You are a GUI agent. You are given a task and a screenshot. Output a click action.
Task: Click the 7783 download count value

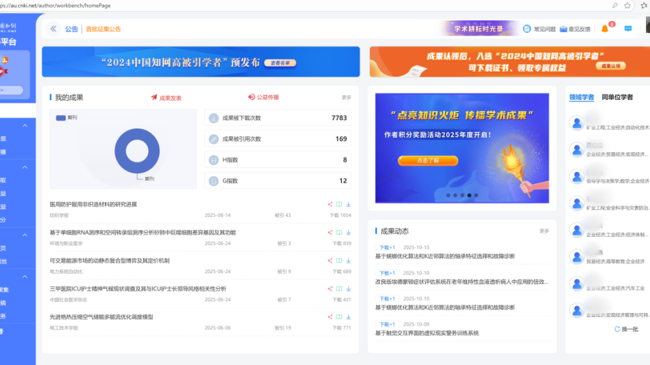coord(339,118)
